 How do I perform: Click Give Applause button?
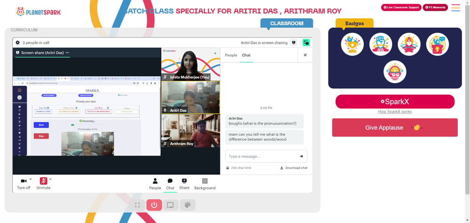[x=395, y=128]
